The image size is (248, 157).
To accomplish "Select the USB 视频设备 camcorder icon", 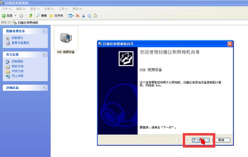I will (66, 38).
